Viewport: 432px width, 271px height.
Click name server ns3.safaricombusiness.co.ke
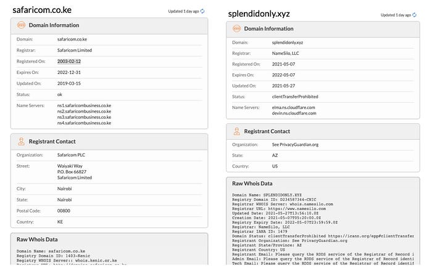point(84,117)
